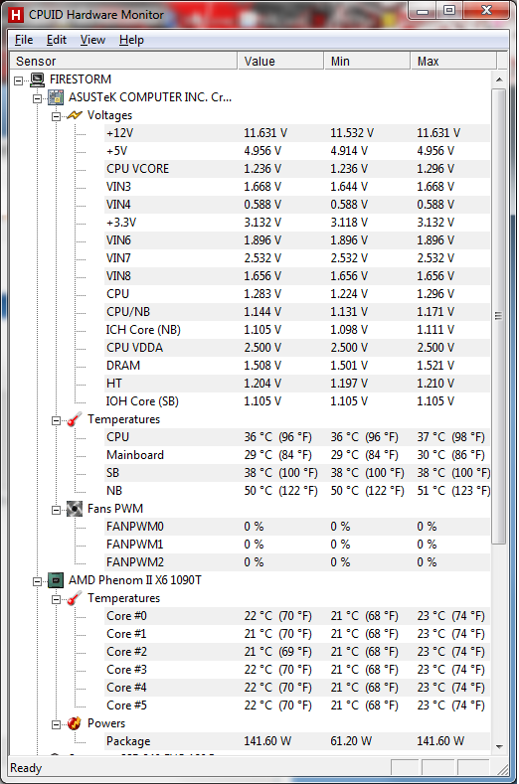This screenshot has height=784, width=519.
Task: Select the SB temperature row
Action: [297, 473]
